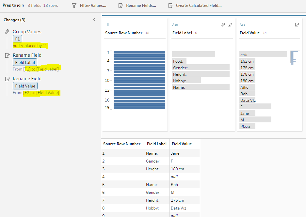
Task: Click the Field Value card mini scrollbar thumbnail
Action: coord(295,57)
